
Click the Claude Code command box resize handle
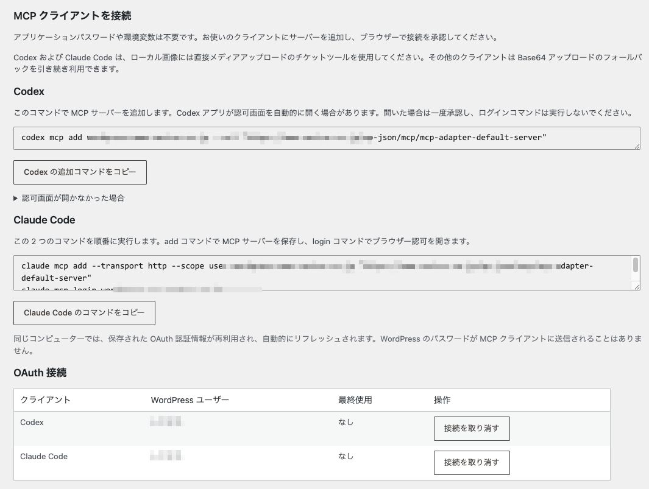[637, 287]
